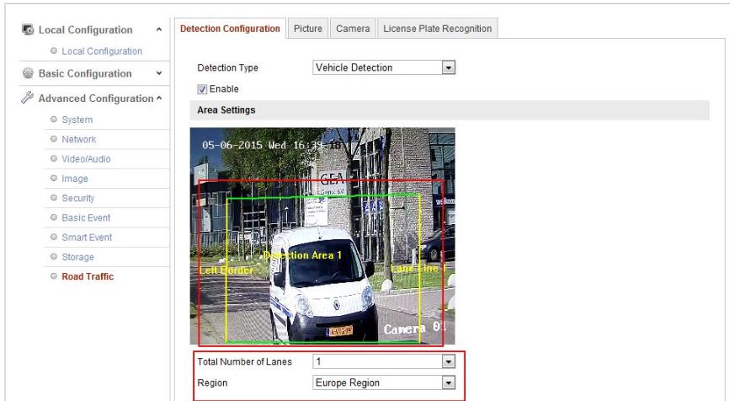
Task: Click the System item bullet icon
Action: 53,119
